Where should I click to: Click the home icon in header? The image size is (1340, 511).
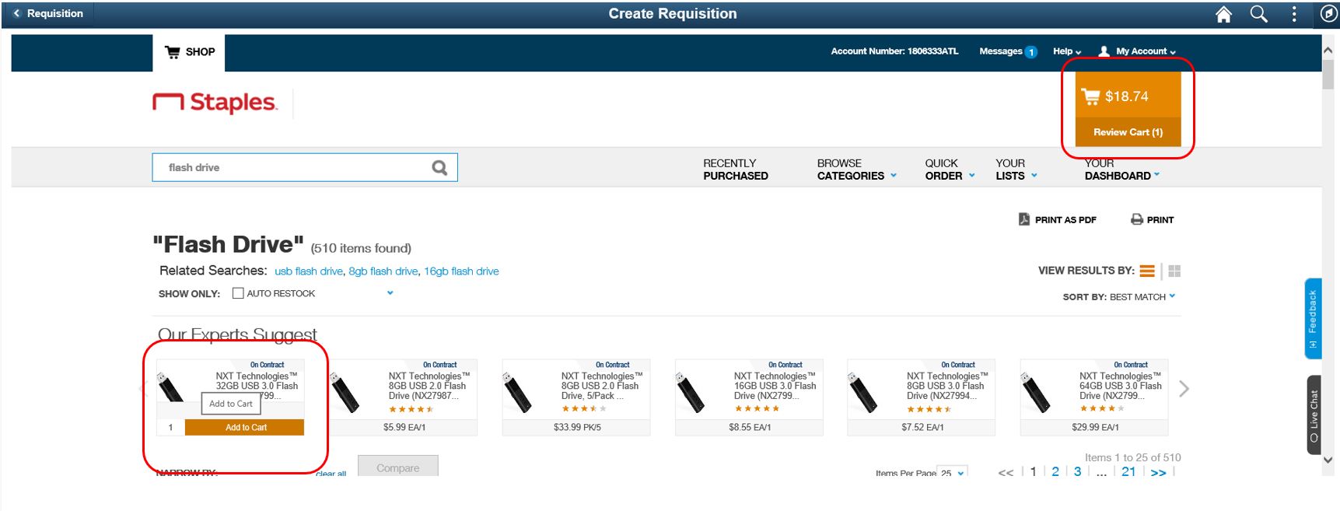1223,14
